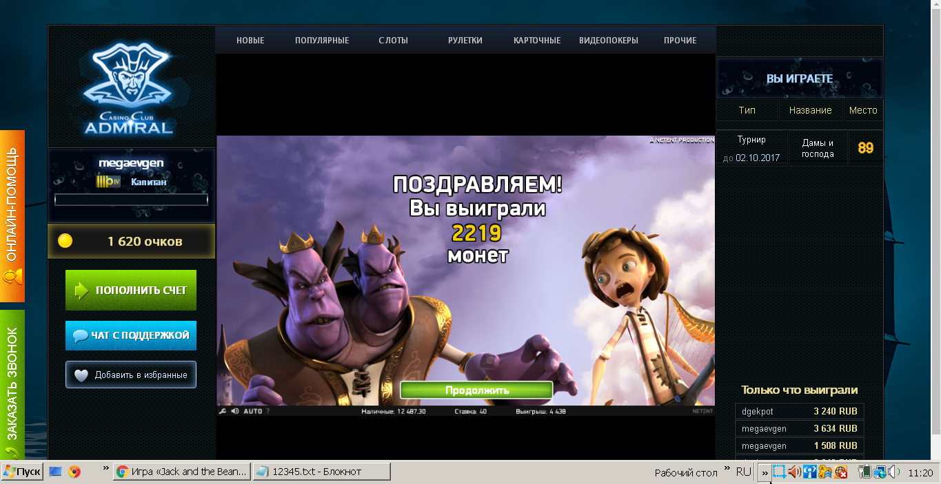Click the Тип column header

(x=747, y=110)
